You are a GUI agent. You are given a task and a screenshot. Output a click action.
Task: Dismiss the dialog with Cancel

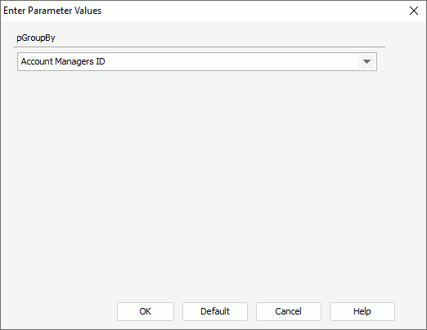coord(289,311)
